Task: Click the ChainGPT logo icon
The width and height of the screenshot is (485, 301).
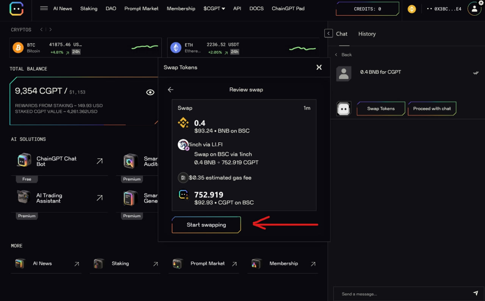Action: point(16,8)
